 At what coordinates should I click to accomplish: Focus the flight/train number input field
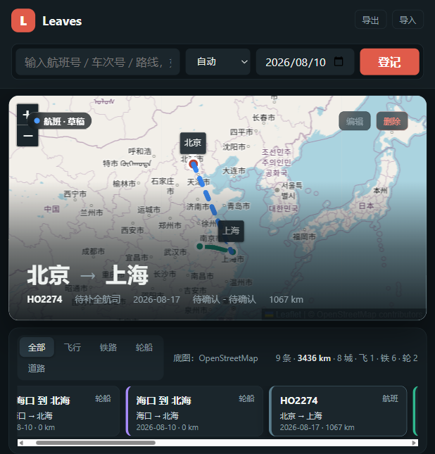coord(98,62)
